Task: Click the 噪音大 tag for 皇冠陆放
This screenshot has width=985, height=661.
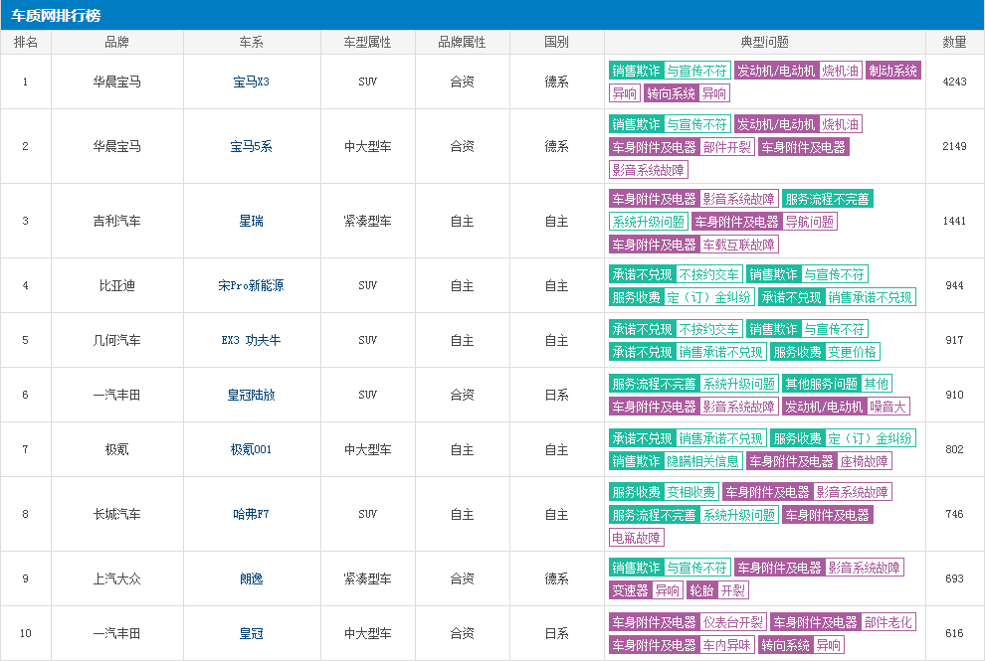Action: [x=887, y=407]
